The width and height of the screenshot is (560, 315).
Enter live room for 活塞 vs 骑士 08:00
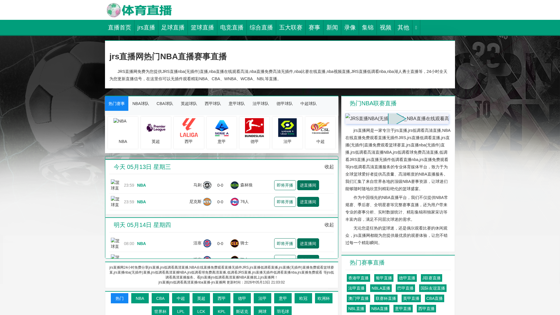pyautogui.click(x=308, y=243)
